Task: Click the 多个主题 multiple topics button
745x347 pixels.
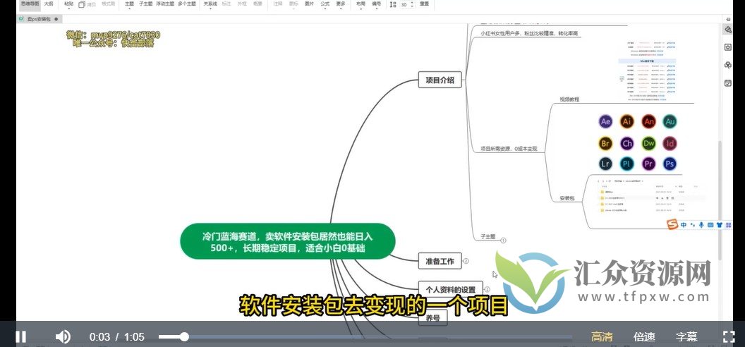Action: (x=187, y=4)
